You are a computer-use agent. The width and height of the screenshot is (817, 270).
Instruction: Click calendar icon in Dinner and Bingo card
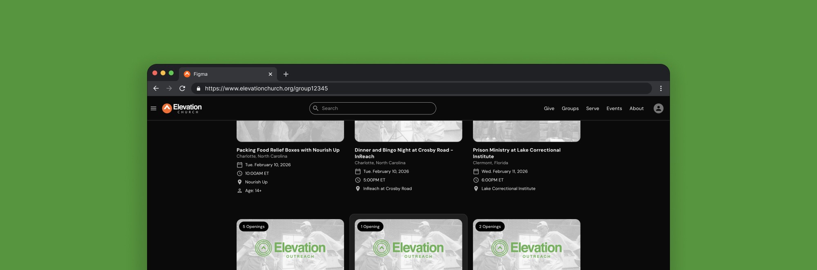pos(358,171)
